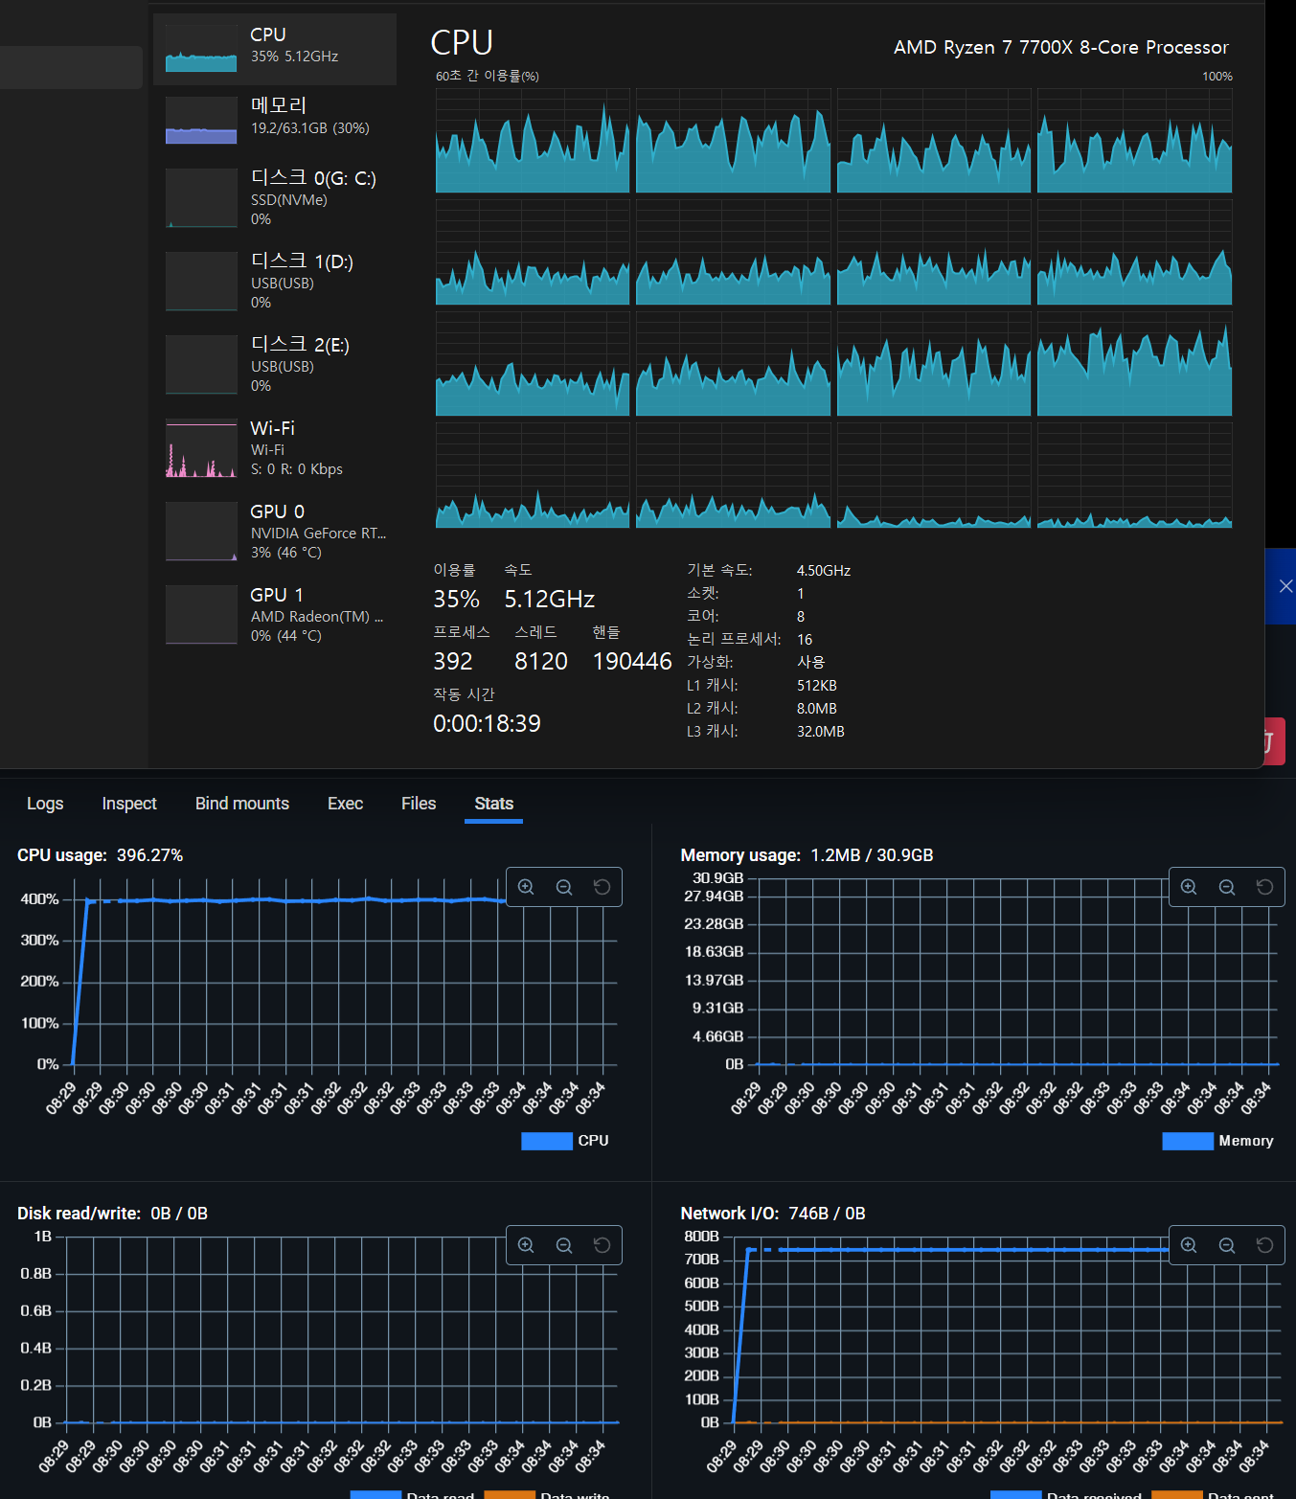Zoom out on the CPU usage chart
The image size is (1296, 1499).
pyautogui.click(x=564, y=887)
